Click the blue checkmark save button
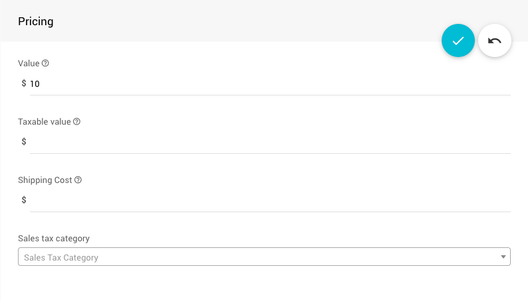The width and height of the screenshot is (528, 301). (458, 40)
